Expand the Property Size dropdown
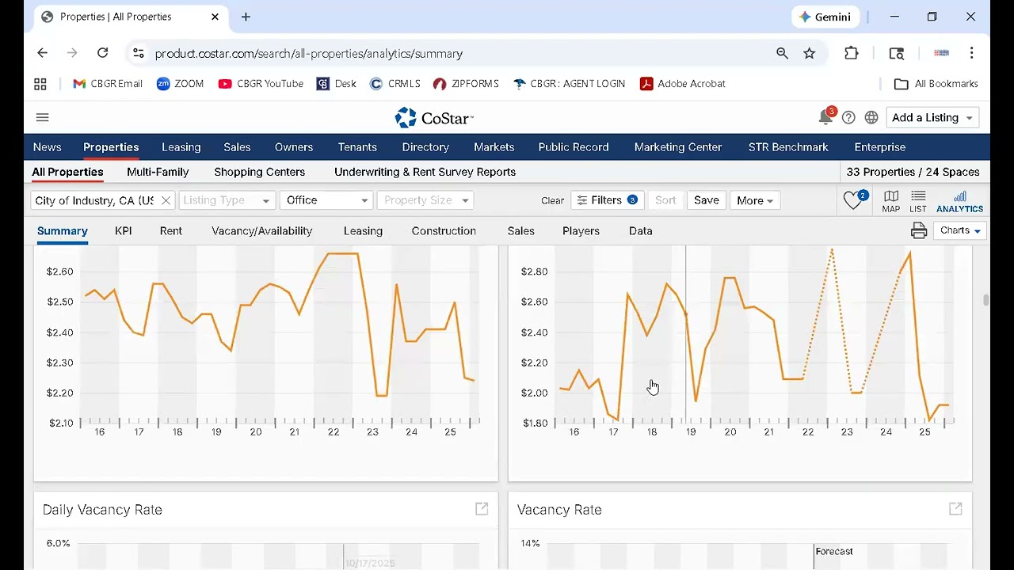The width and height of the screenshot is (1014, 570). tap(425, 200)
